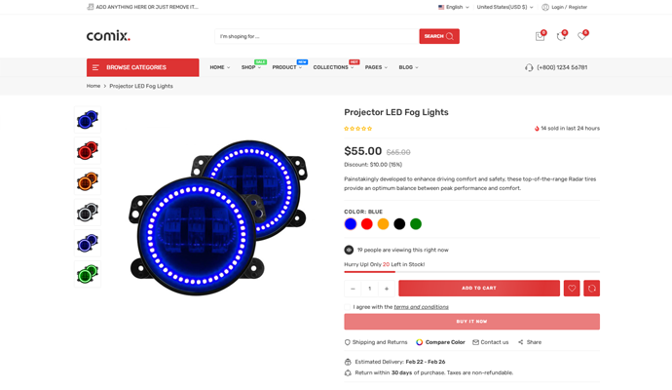Image resolution: width=672 pixels, height=390 pixels.
Task: Select the orange fog light thumbnail
Action: (88, 182)
